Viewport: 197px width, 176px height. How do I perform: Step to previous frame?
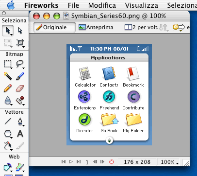coord(95,162)
